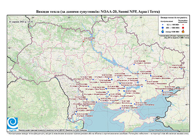Open the OpenStreetMap contributors attribution link
Image resolution: width=196 pixels, height=139 pixels.
pos(168,130)
